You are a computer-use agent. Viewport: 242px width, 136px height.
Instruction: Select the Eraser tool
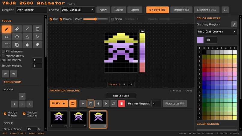[17, 29]
